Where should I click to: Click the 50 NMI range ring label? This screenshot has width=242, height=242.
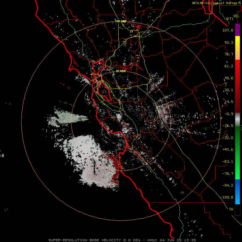pyautogui.click(x=121, y=71)
